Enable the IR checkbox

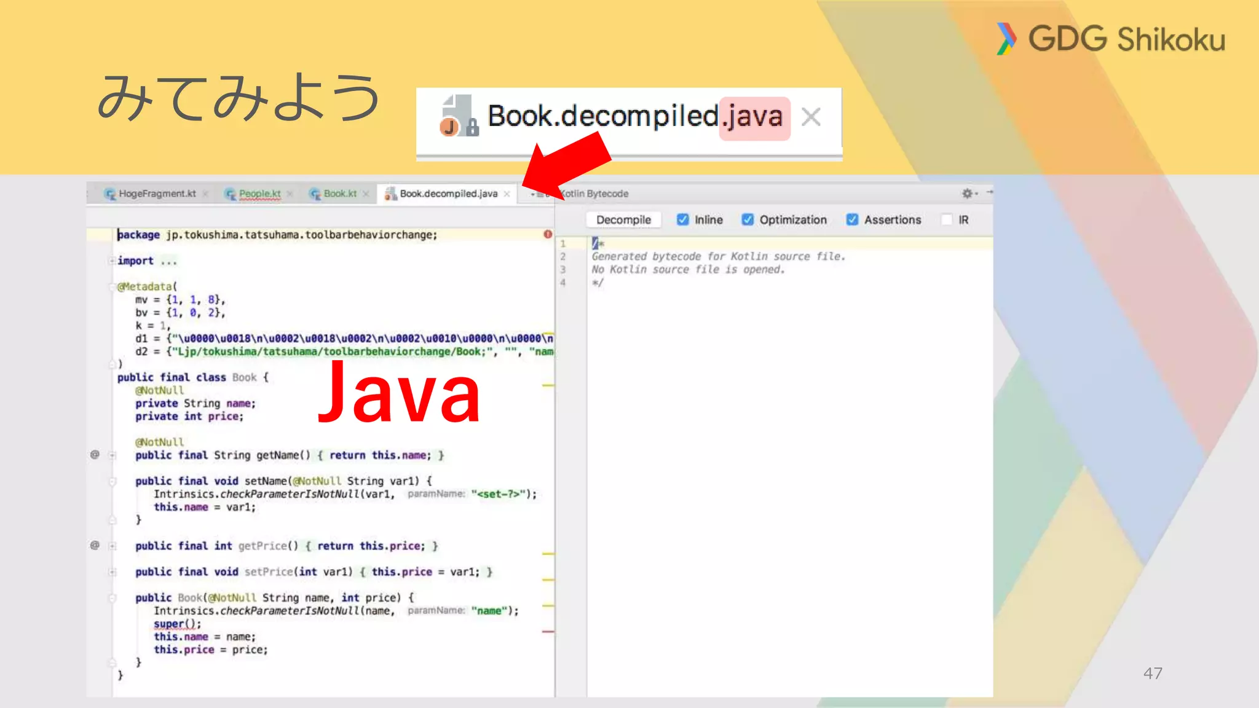click(947, 219)
